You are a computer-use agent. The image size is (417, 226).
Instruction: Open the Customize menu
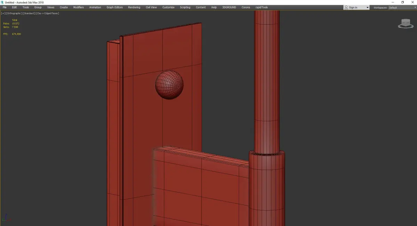tap(168, 7)
